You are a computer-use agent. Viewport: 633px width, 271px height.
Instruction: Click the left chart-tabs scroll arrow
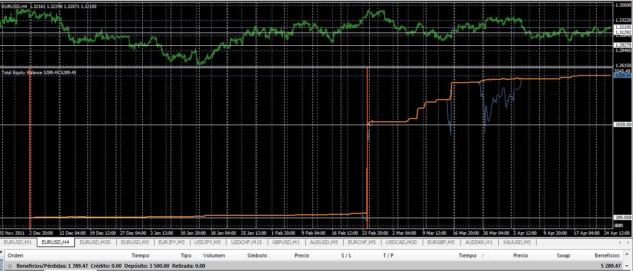coord(620,242)
